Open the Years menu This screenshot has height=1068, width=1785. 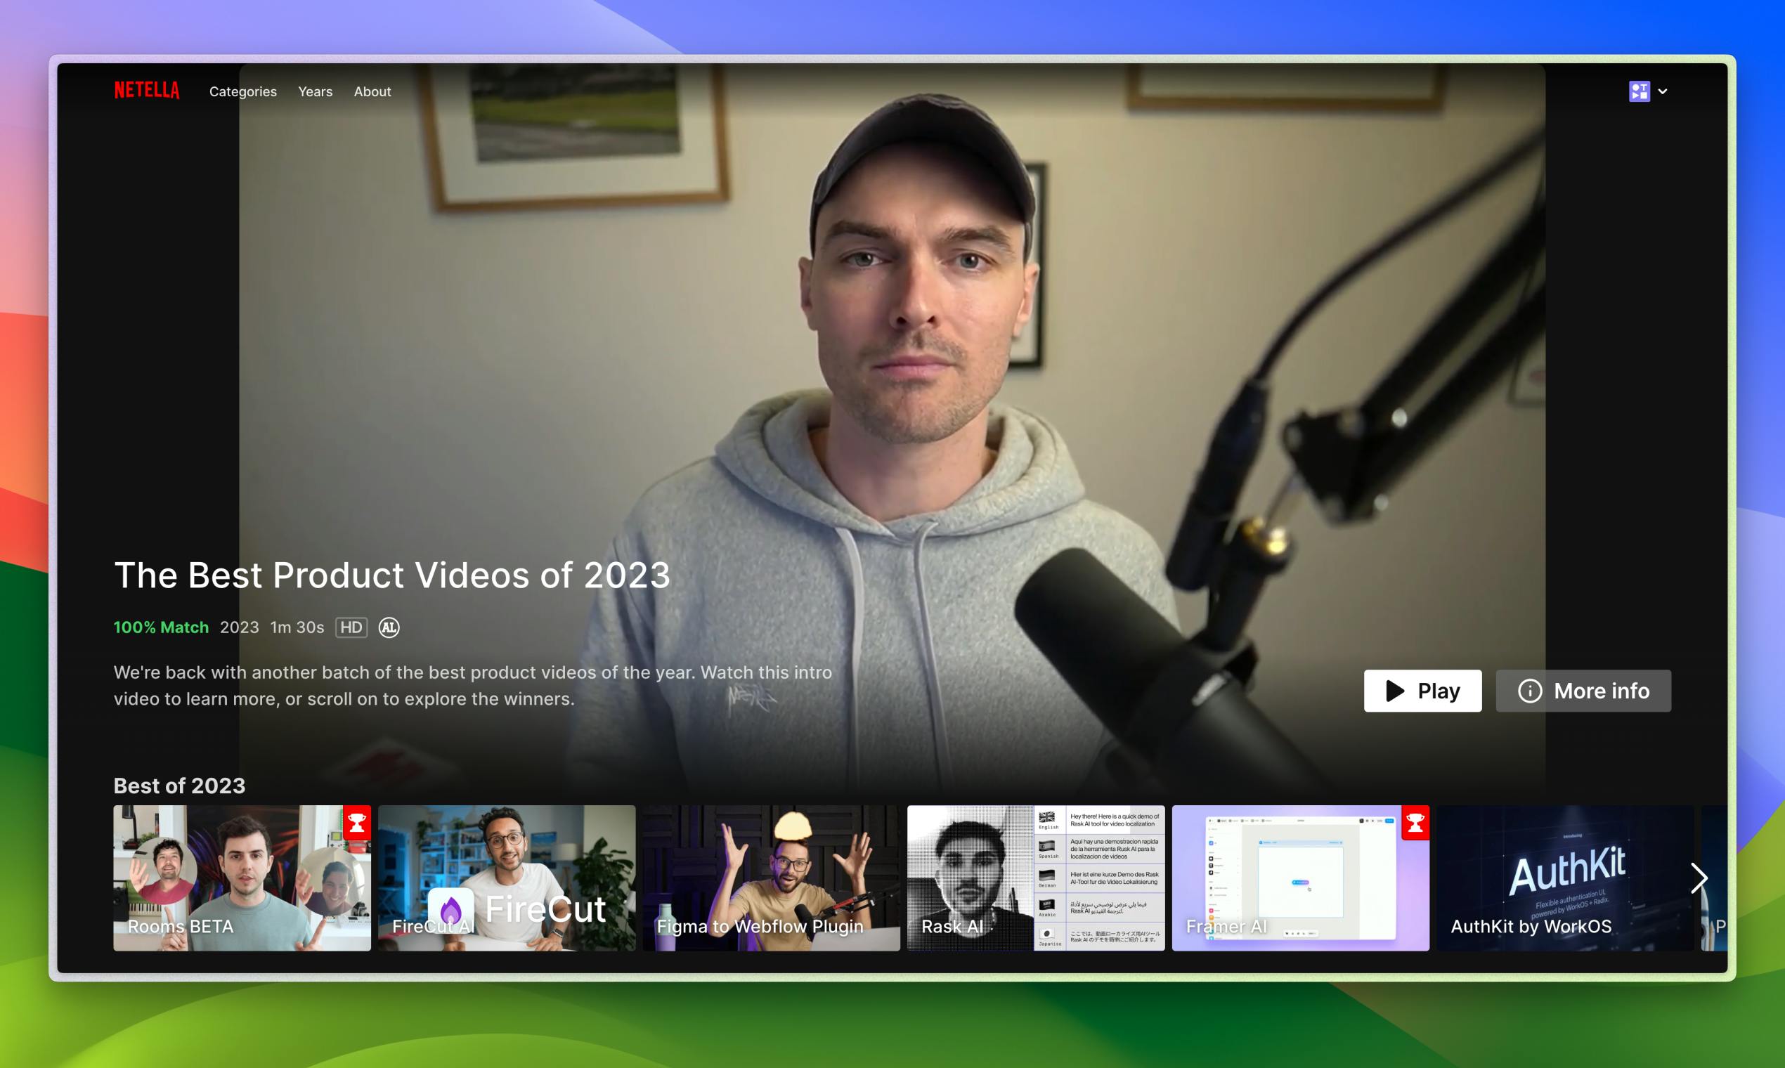(316, 91)
